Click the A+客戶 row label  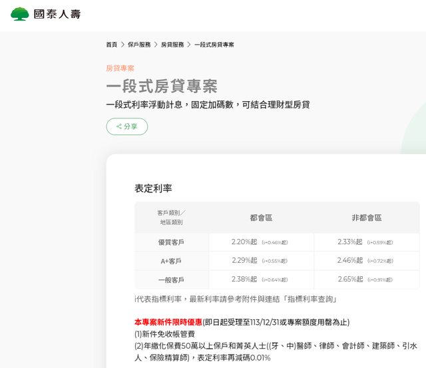171,261
